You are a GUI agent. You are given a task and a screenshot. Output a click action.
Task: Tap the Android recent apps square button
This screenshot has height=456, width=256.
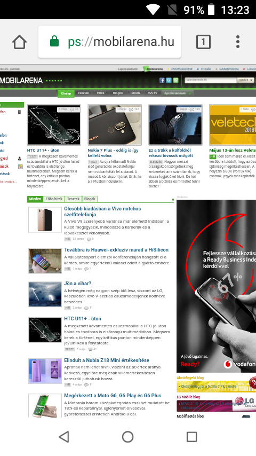192,437
